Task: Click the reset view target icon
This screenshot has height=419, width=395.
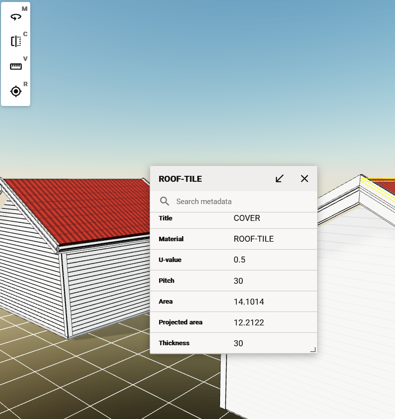Action: coord(16,92)
